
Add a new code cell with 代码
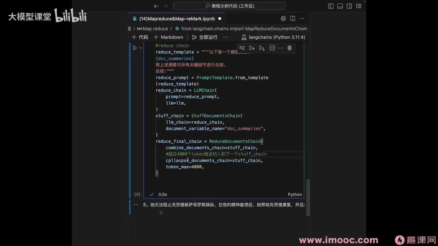tap(140, 37)
